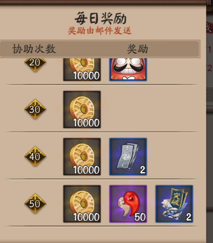The width and height of the screenshot is (213, 243).
Task: Tap the gold diamond badge numbered 30
Action: [35, 109]
